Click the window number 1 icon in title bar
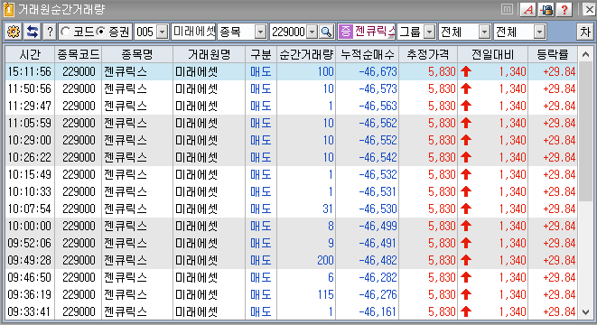597x325 pixels. (x=8, y=10)
